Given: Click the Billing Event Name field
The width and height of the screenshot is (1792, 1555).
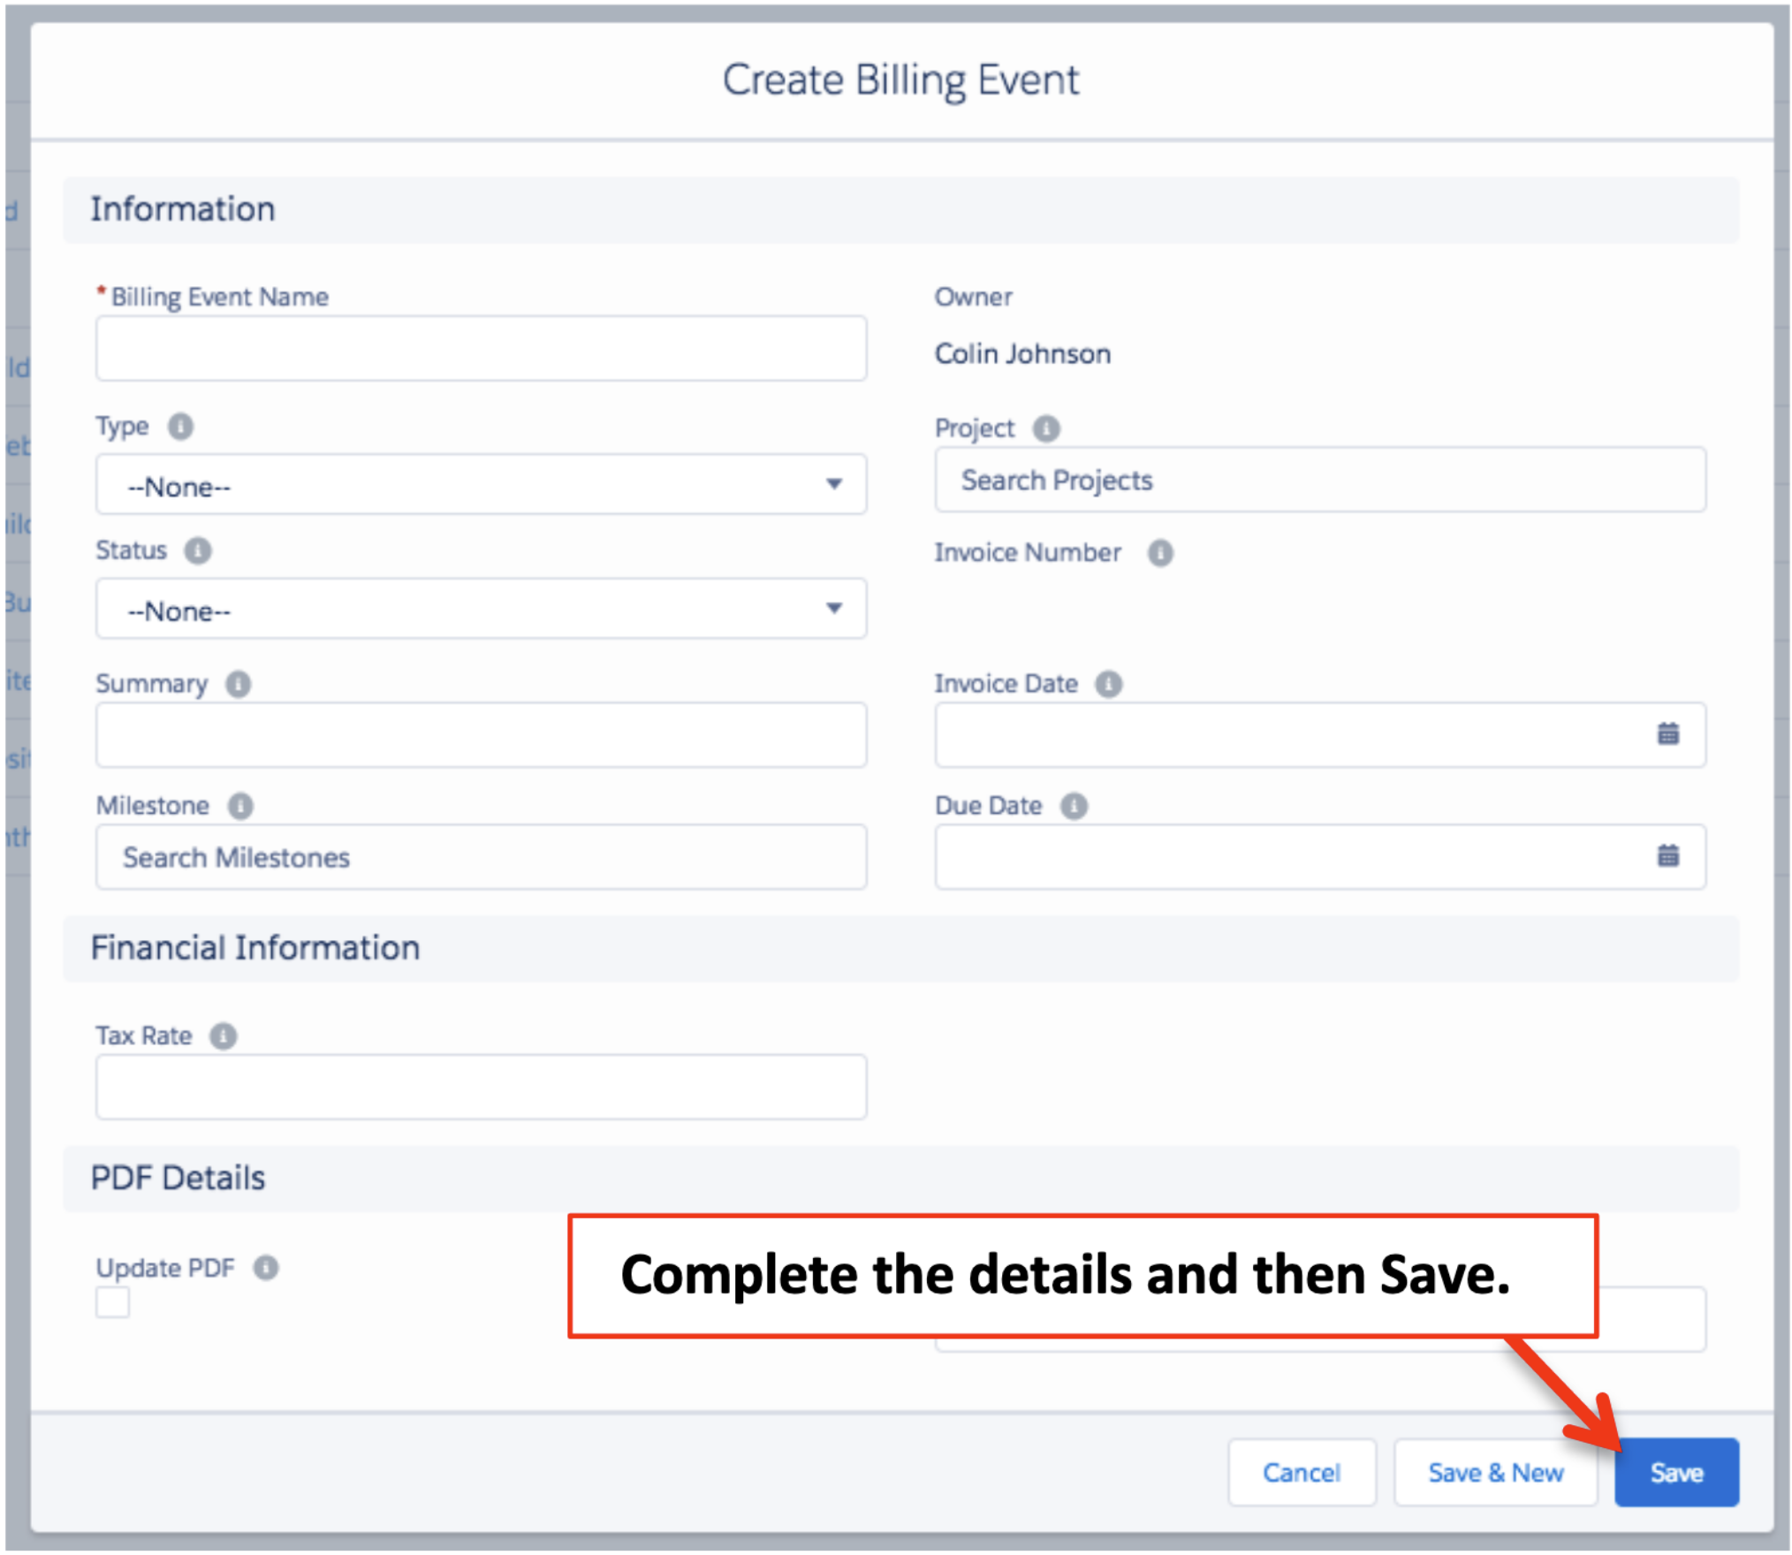Looking at the screenshot, I should click(x=481, y=348).
